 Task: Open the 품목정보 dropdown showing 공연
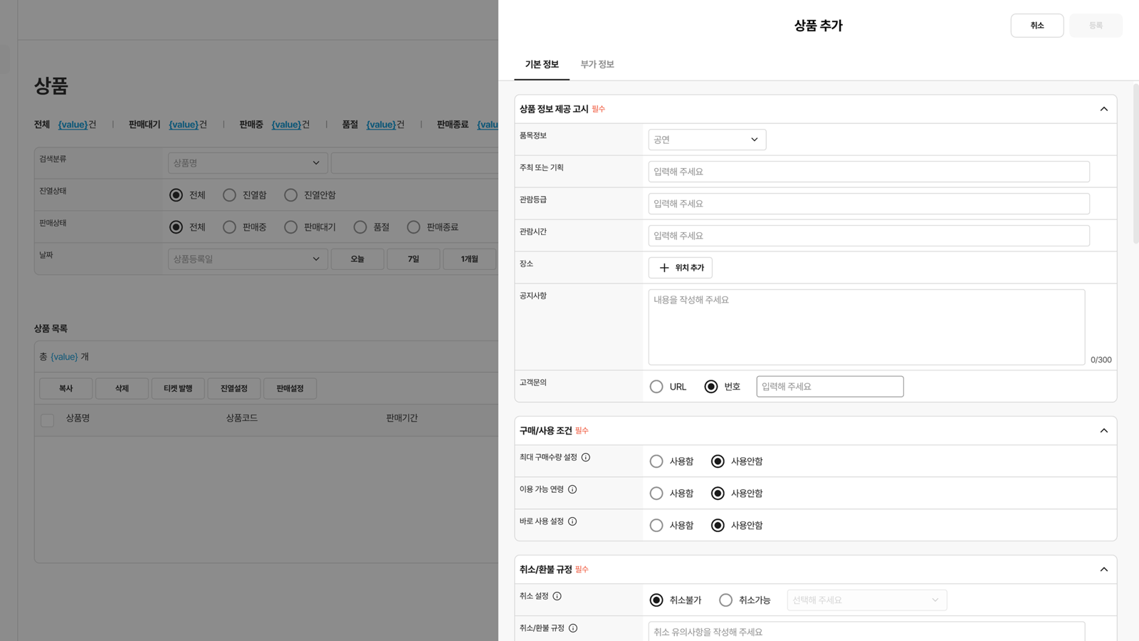(x=707, y=140)
